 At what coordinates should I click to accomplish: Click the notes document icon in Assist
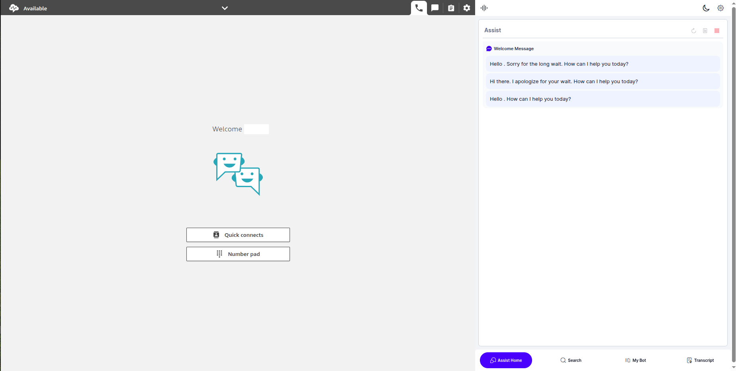[705, 31]
